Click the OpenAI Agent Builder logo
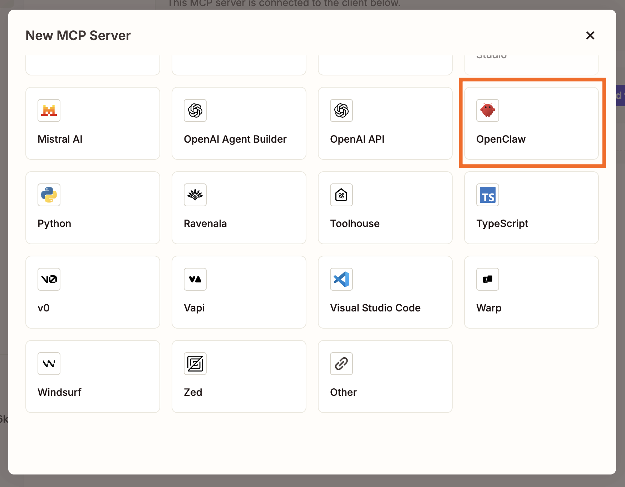Viewport: 625px width, 487px height. (195, 110)
